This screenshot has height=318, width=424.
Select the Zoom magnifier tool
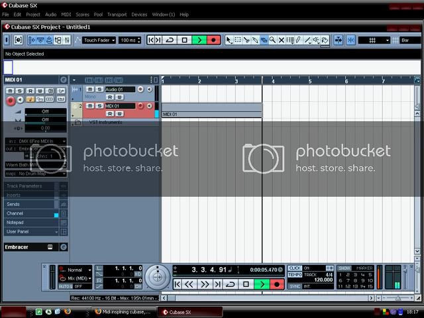272,40
